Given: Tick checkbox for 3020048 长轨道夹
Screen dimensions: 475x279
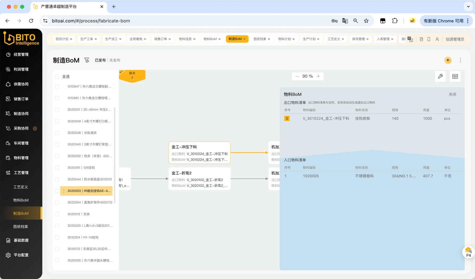Looking at the screenshot, I should point(57,133).
